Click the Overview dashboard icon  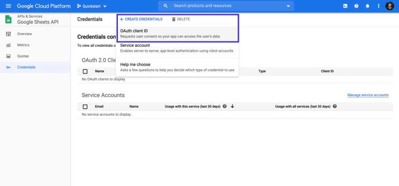(9, 34)
